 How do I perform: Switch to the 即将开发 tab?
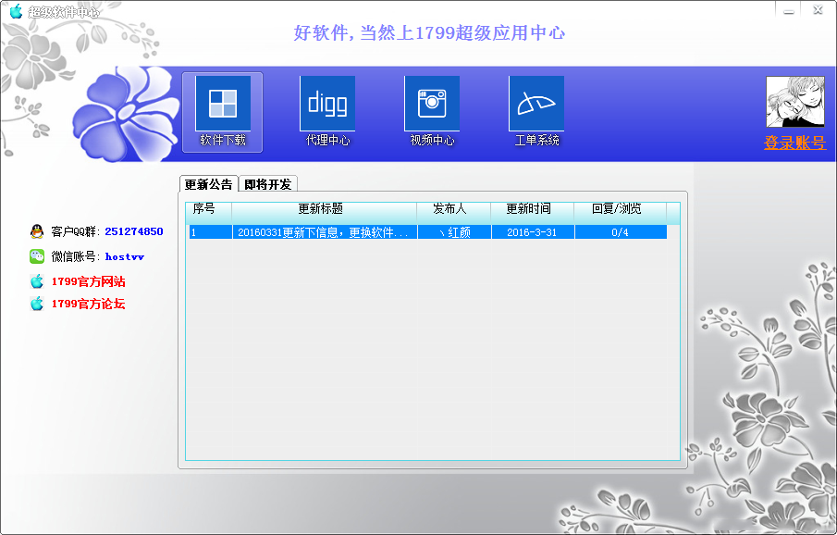click(x=268, y=184)
